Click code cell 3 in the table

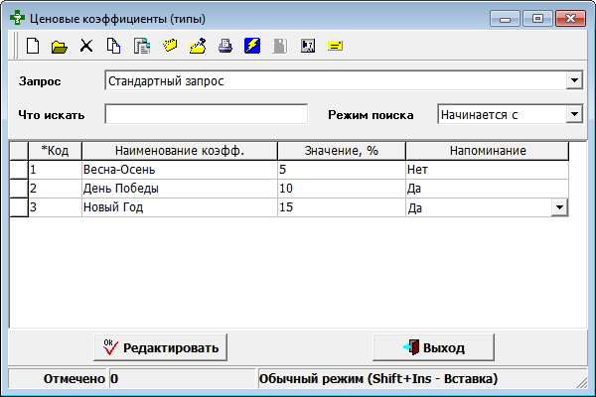coord(55,207)
